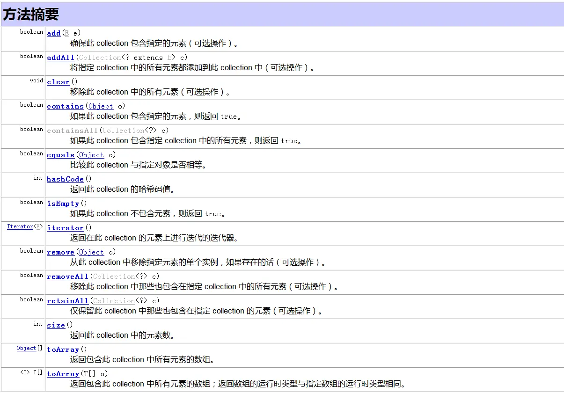This screenshot has height=393, width=564.
Task: Click description '如果此 collection 包含指定 collection 中的所有元素'
Action: click(x=158, y=141)
